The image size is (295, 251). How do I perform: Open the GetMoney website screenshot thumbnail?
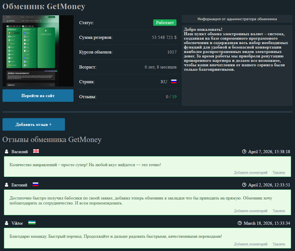[38, 51]
